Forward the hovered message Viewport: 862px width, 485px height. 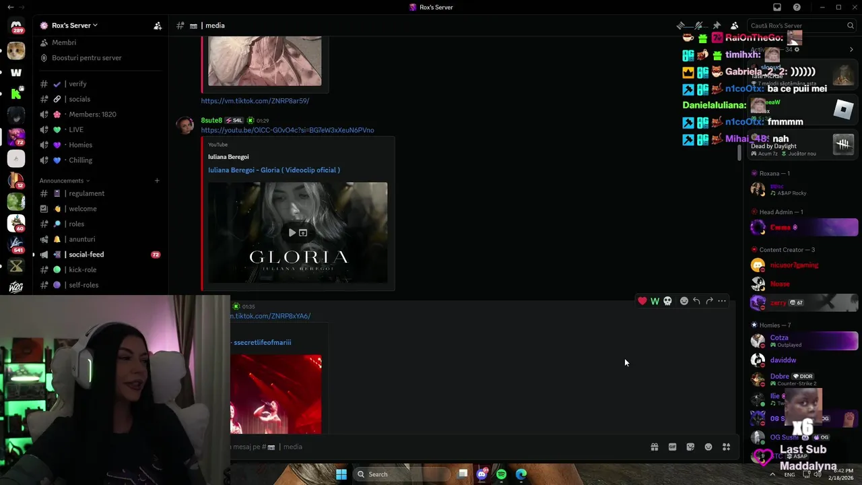click(x=709, y=301)
